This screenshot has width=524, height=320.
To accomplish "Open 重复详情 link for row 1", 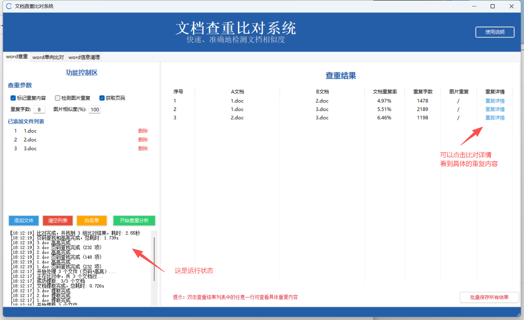I will pos(495,101).
